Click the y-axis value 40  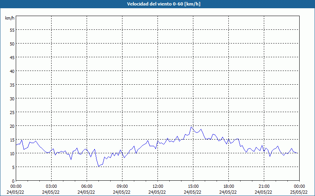click(x=12, y=71)
